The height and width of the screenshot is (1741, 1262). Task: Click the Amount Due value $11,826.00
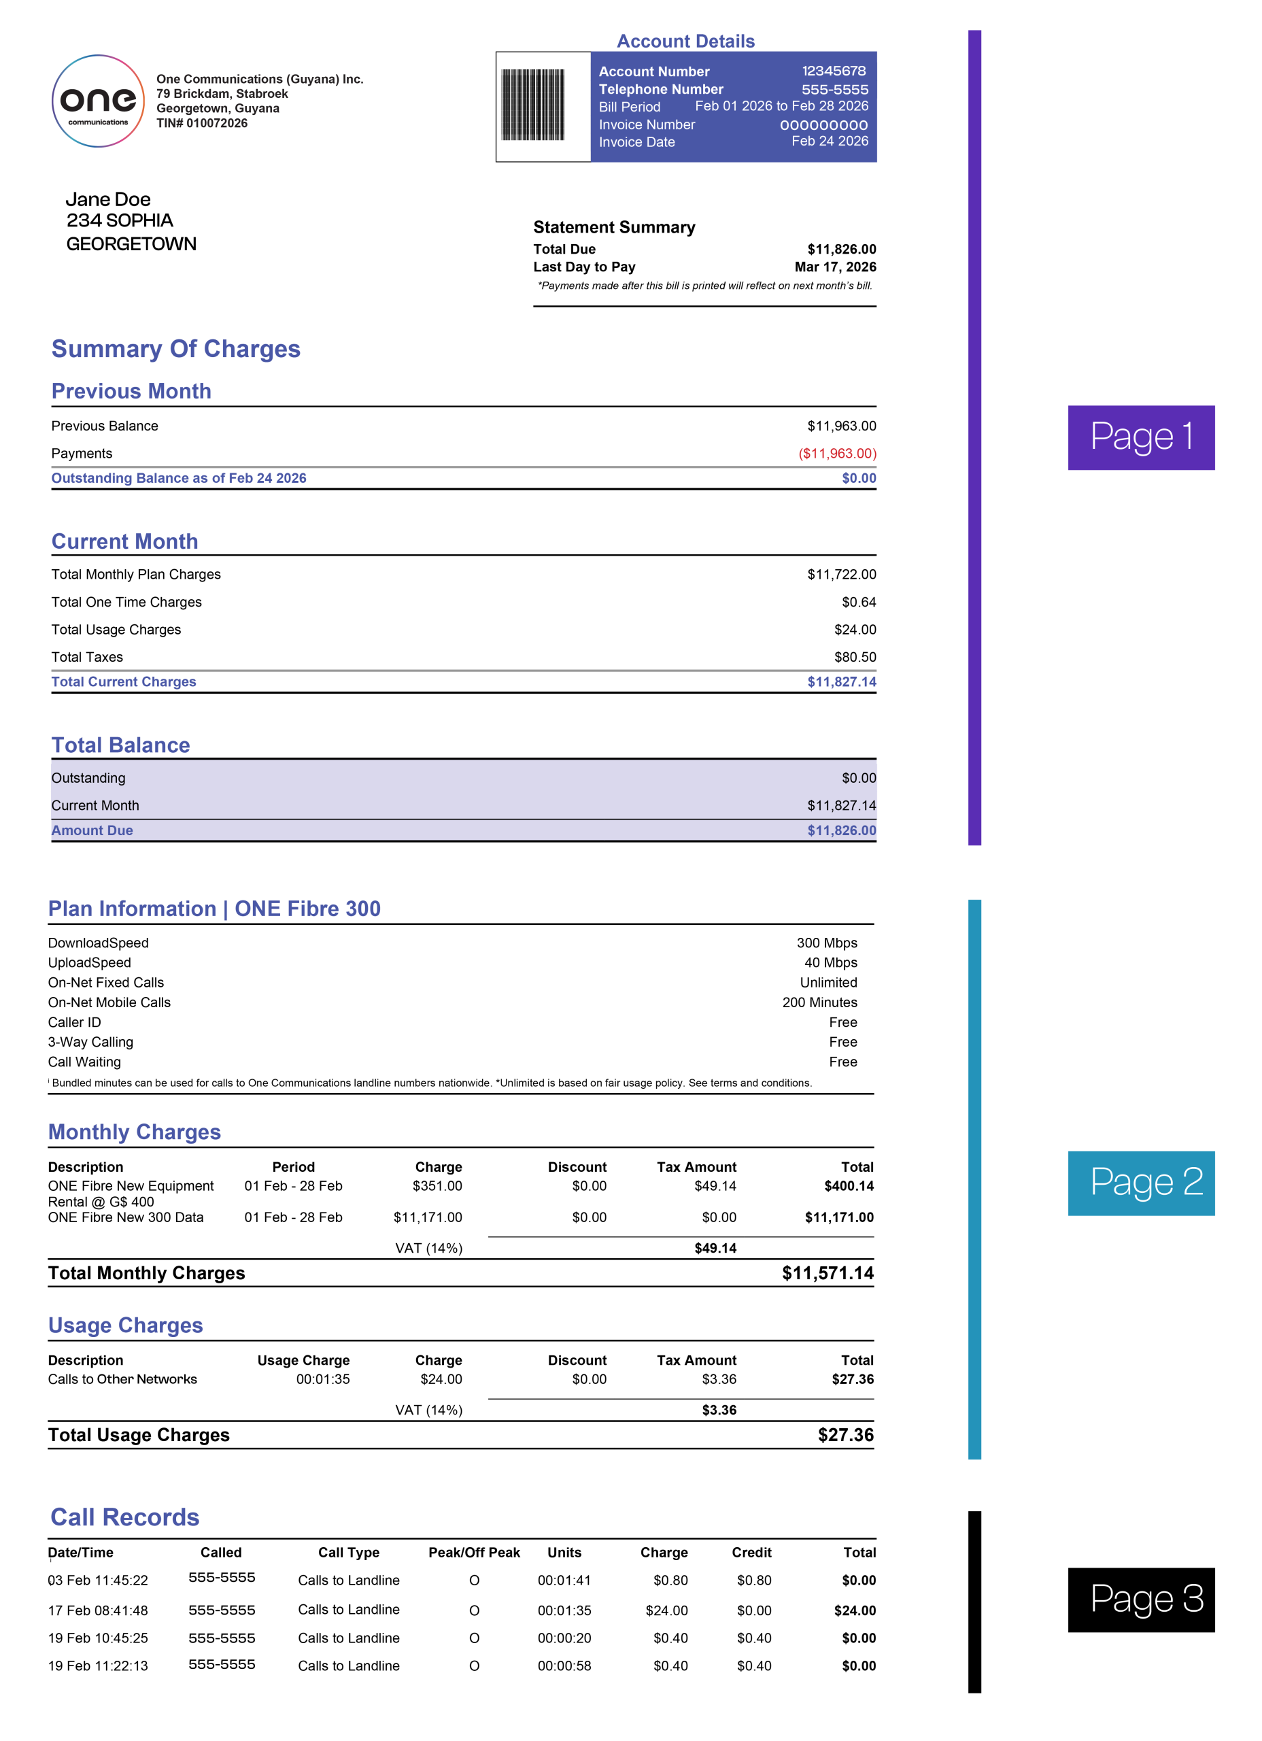(x=840, y=830)
